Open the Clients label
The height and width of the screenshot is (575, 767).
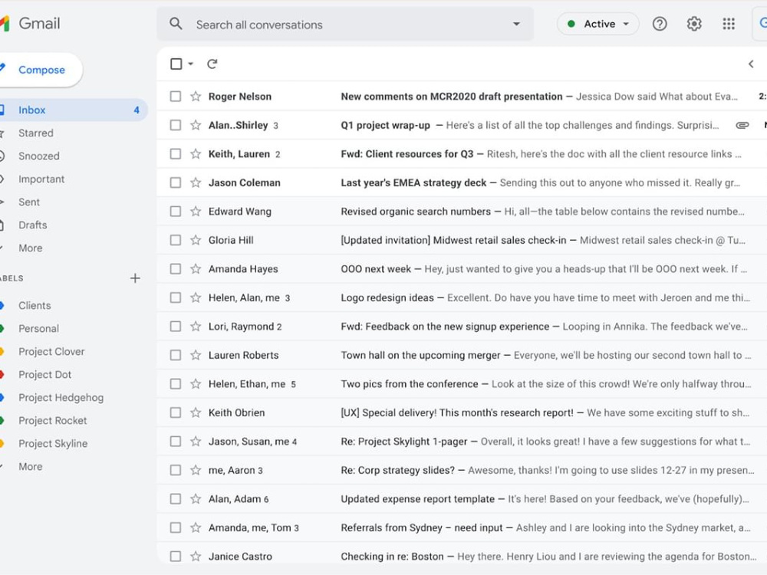(35, 306)
